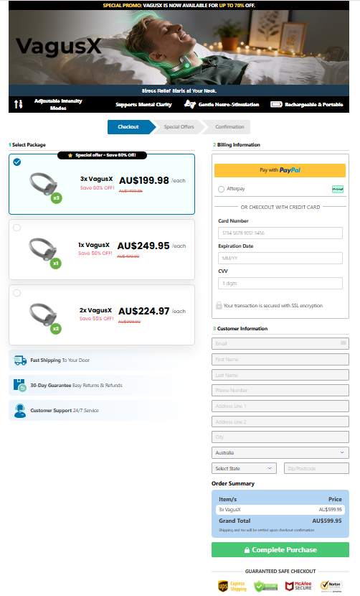Click the Norton Secured badge
Screen dimensions: 360x596
tap(331, 586)
